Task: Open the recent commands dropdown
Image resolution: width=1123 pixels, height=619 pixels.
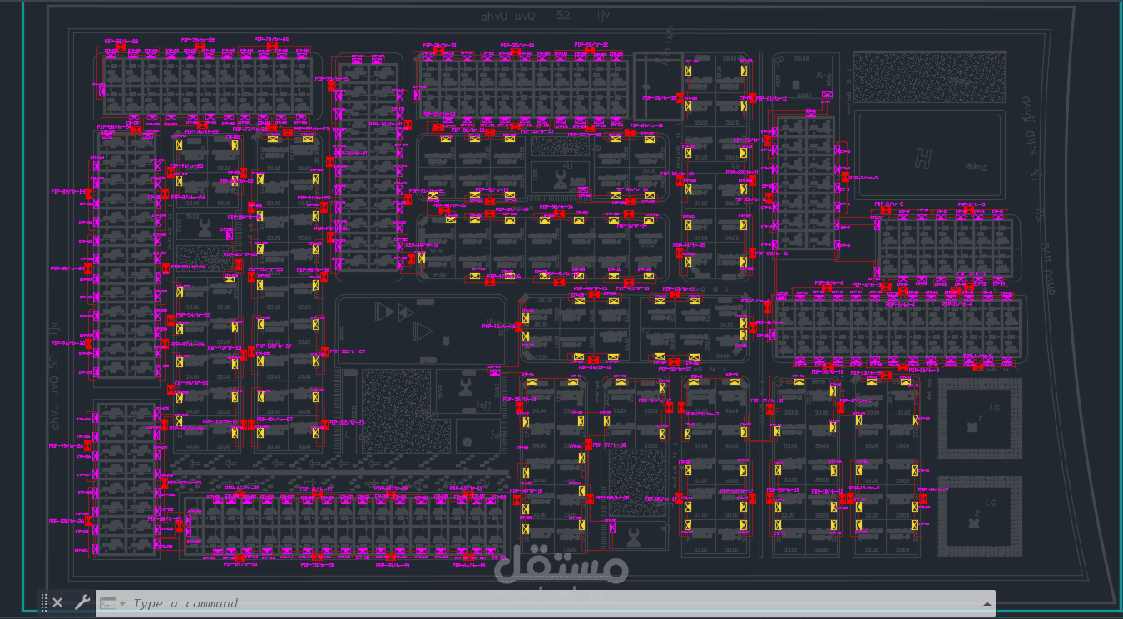Action: (x=112, y=603)
